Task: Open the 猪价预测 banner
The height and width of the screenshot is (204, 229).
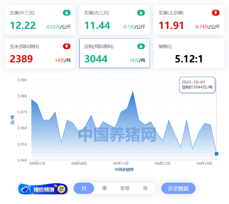Action: click(x=43, y=189)
